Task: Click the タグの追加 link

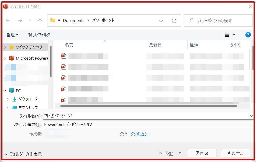Action: [x=139, y=134]
